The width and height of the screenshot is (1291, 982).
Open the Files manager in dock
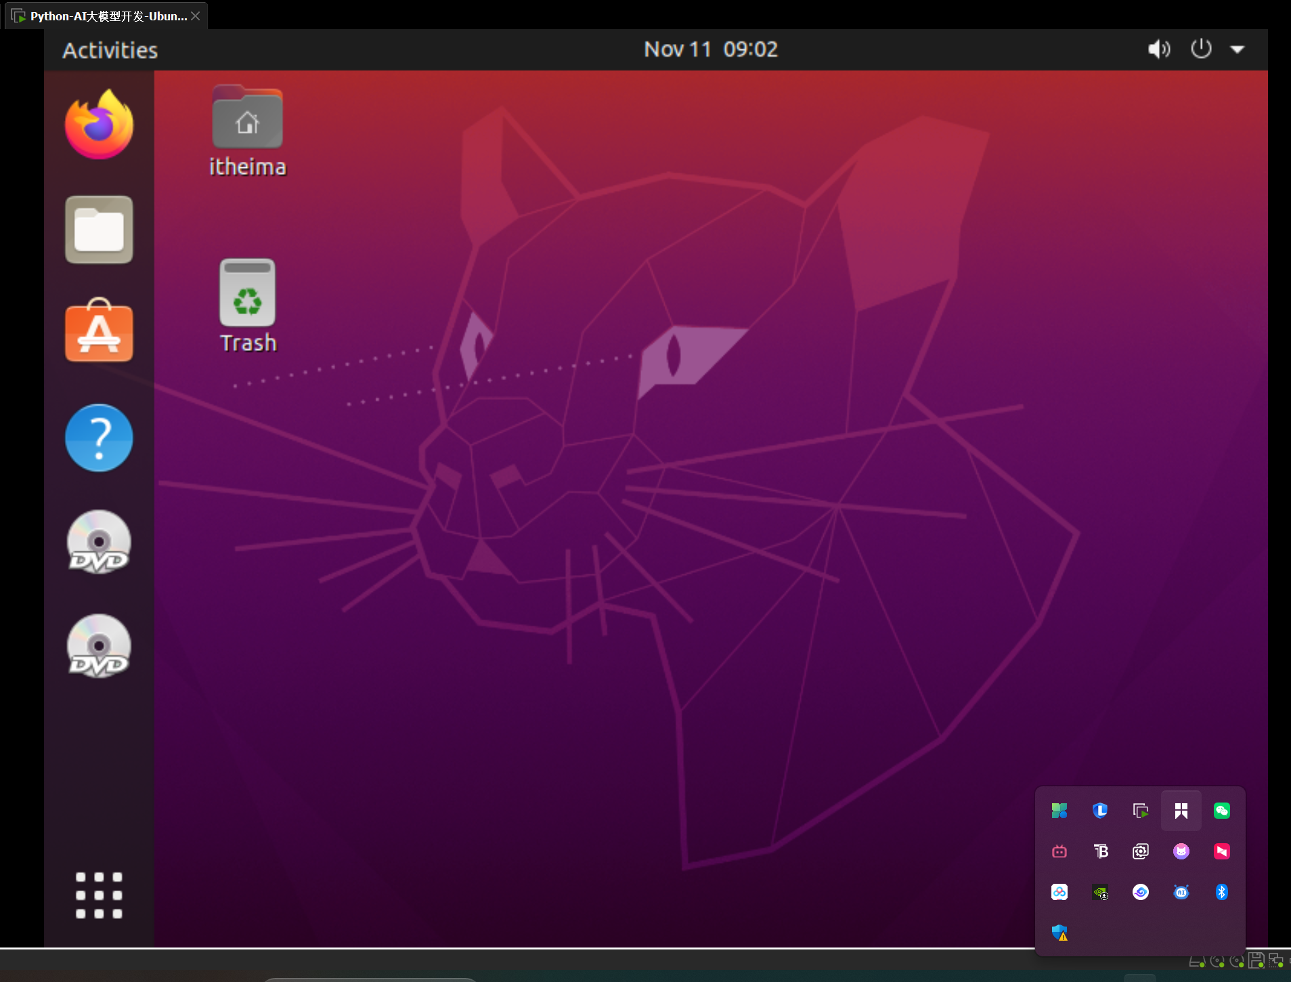[99, 230]
